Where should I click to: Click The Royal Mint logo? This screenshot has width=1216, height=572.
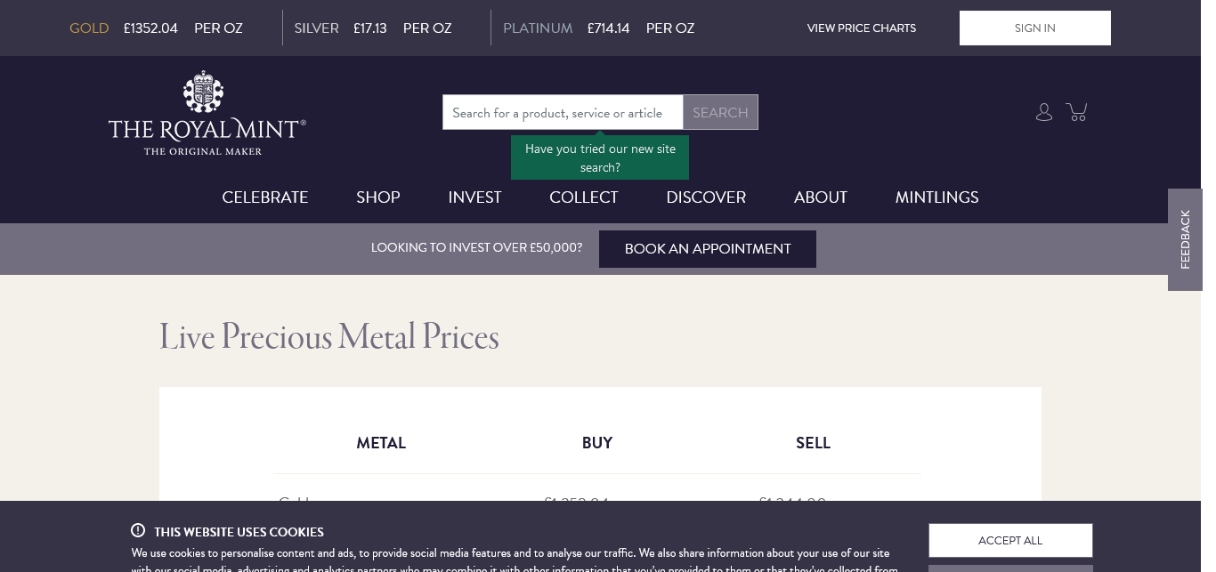coord(207,114)
